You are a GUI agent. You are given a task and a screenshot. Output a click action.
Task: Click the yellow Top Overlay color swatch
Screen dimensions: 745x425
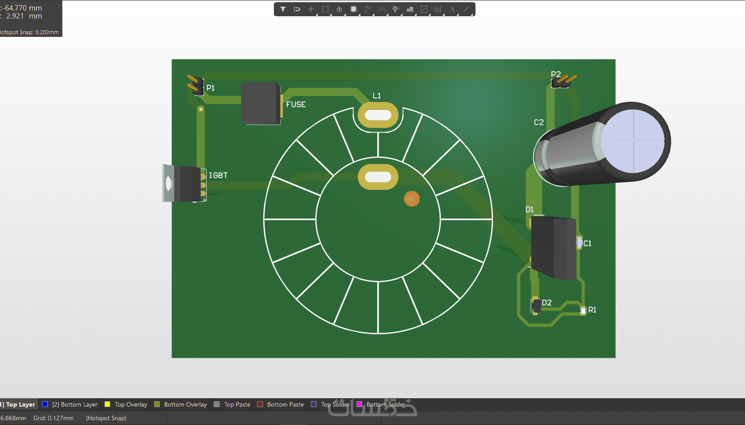(x=107, y=404)
